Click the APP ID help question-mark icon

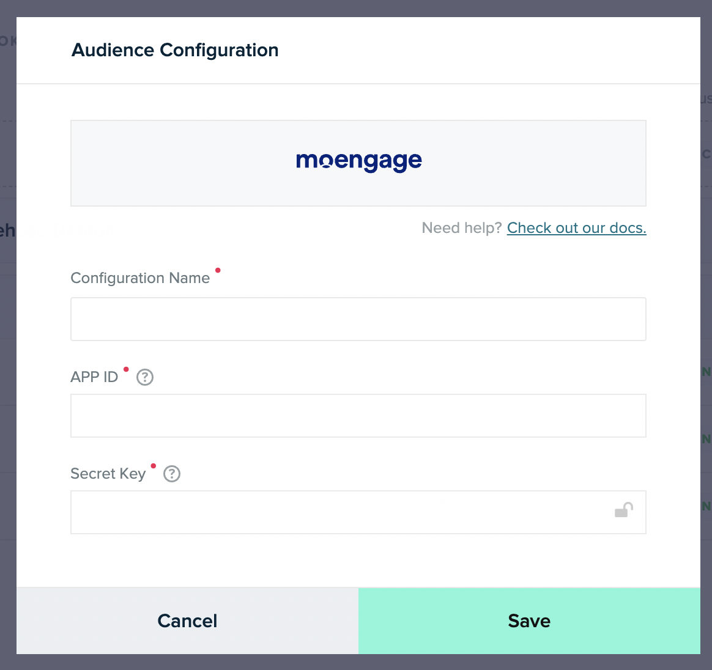coord(145,377)
